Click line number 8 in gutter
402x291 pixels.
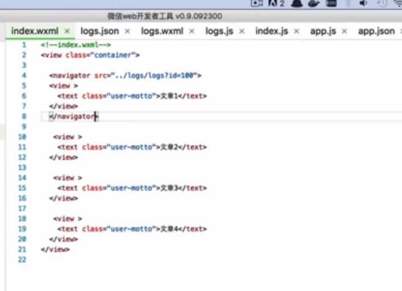pyautogui.click(x=24, y=117)
